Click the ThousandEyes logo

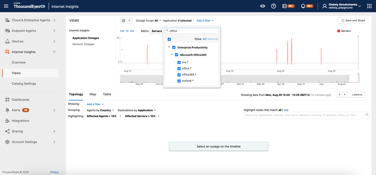pyautogui.click(x=29, y=6)
